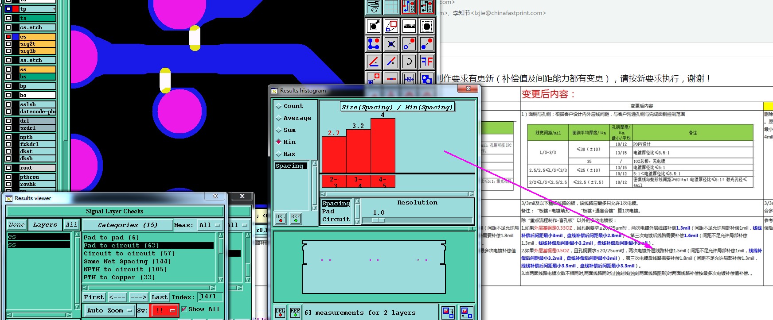Select Circuit item in histogram list
This screenshot has height=320, width=773.
(336, 220)
